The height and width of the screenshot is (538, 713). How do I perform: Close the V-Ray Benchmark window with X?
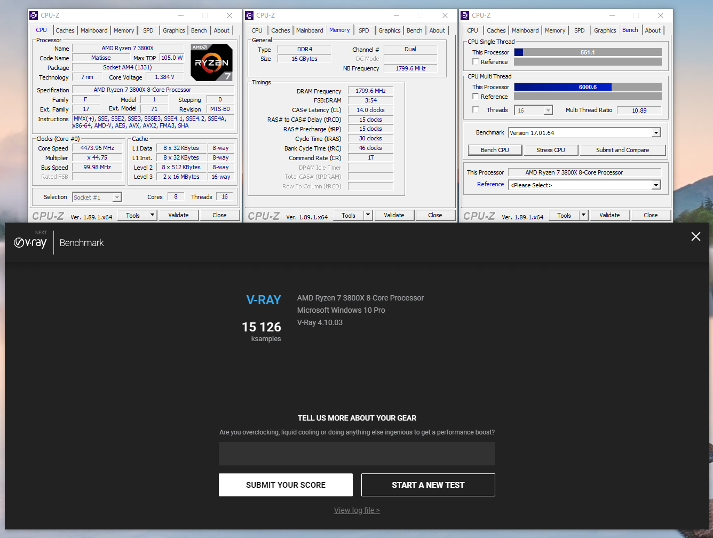point(696,236)
